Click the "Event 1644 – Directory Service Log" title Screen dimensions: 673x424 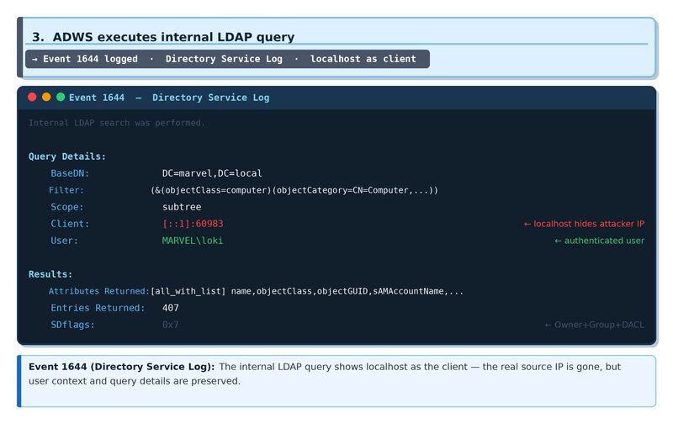coord(169,98)
